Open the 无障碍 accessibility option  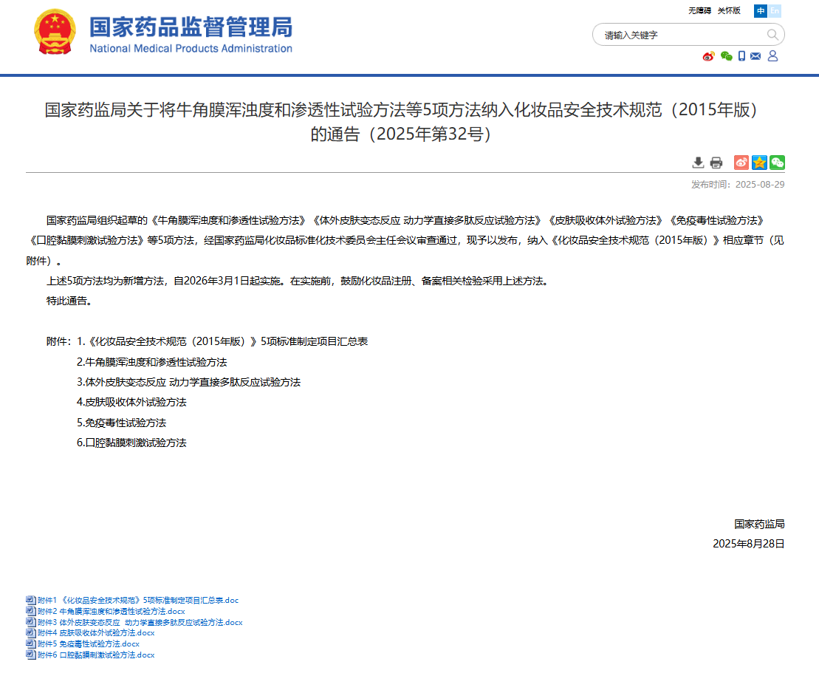[x=699, y=11]
